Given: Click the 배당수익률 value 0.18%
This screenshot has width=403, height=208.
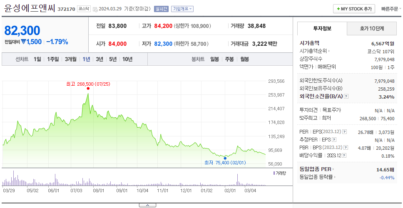Looking at the screenshot, I should coord(388,156).
